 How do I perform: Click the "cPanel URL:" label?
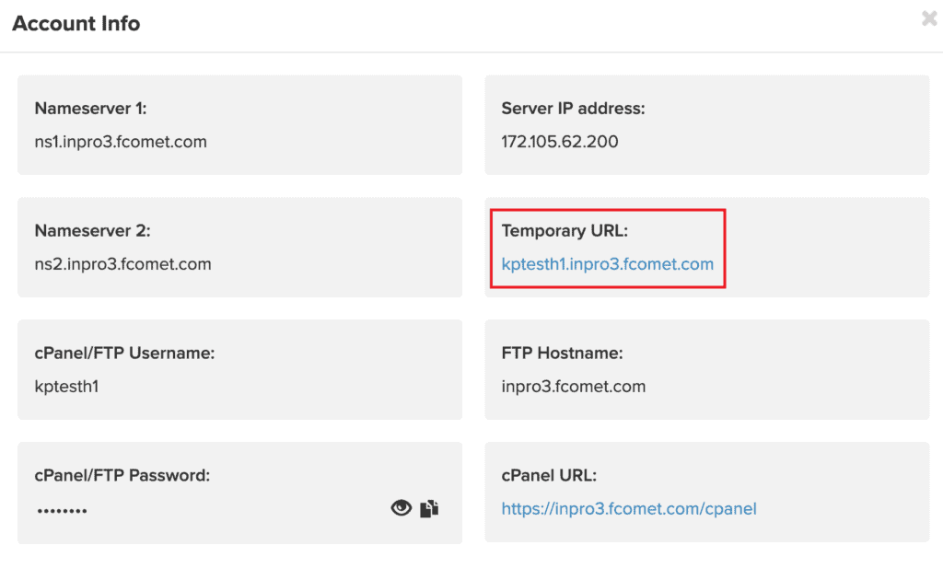point(549,475)
